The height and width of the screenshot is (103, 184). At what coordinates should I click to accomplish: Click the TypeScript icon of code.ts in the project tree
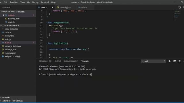(x=3, y=32)
